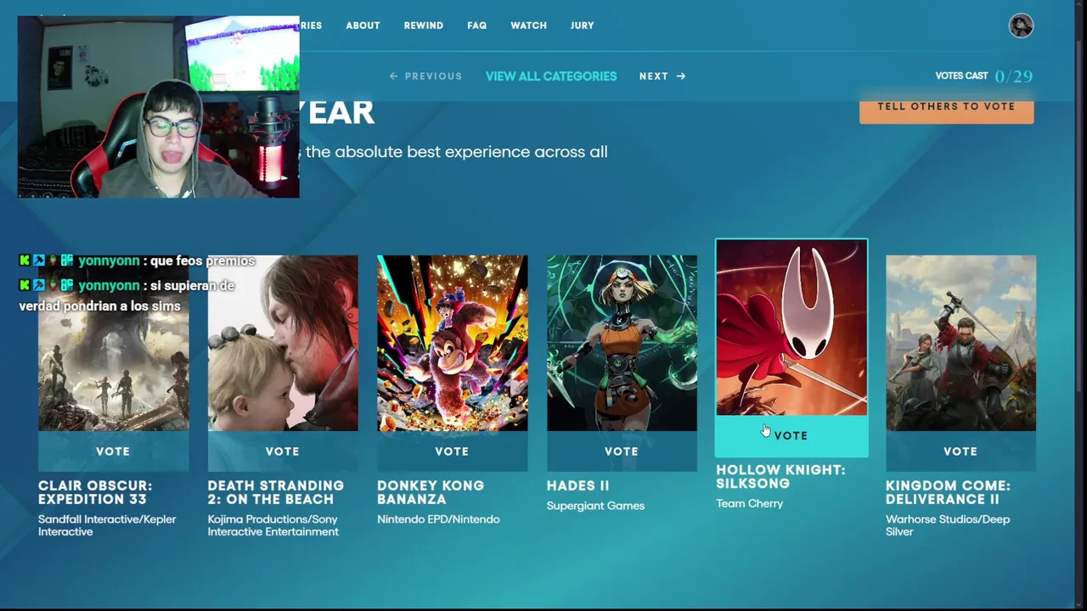
Task: Select the Kingdom Come Deliverance II cover art
Action: (960, 343)
